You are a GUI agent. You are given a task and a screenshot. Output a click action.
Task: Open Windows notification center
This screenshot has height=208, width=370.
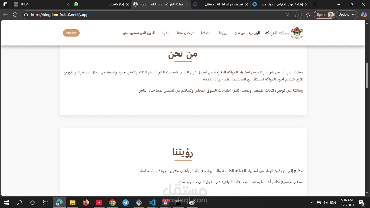tap(361, 203)
